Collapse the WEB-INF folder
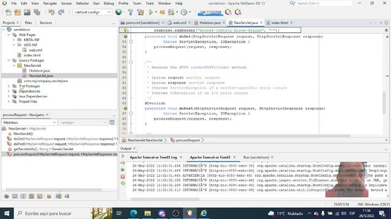 14,45
